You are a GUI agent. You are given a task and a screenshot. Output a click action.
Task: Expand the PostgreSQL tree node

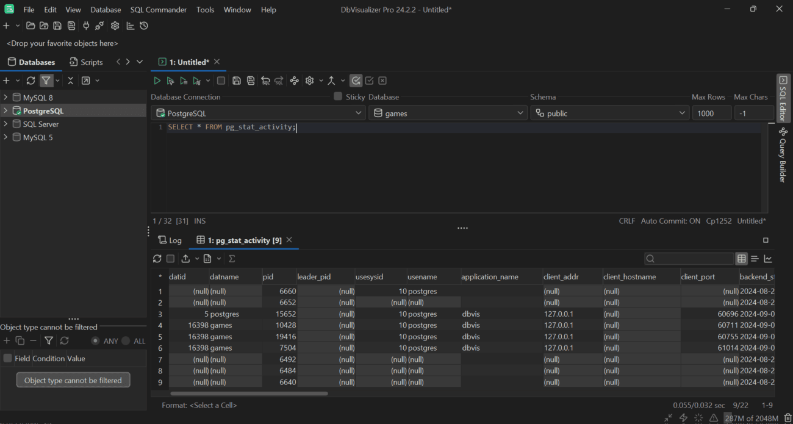pyautogui.click(x=5, y=110)
